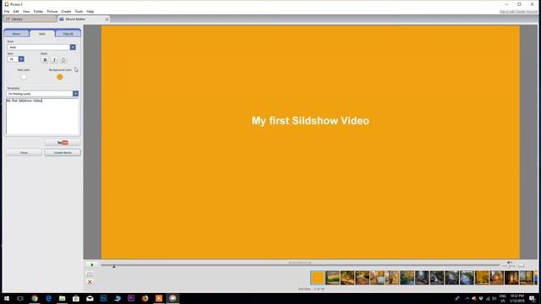Select the orange title slide thumbnail
Screen dimensions: 541x304
(318, 278)
